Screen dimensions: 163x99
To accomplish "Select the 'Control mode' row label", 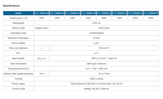I will [18, 89].
